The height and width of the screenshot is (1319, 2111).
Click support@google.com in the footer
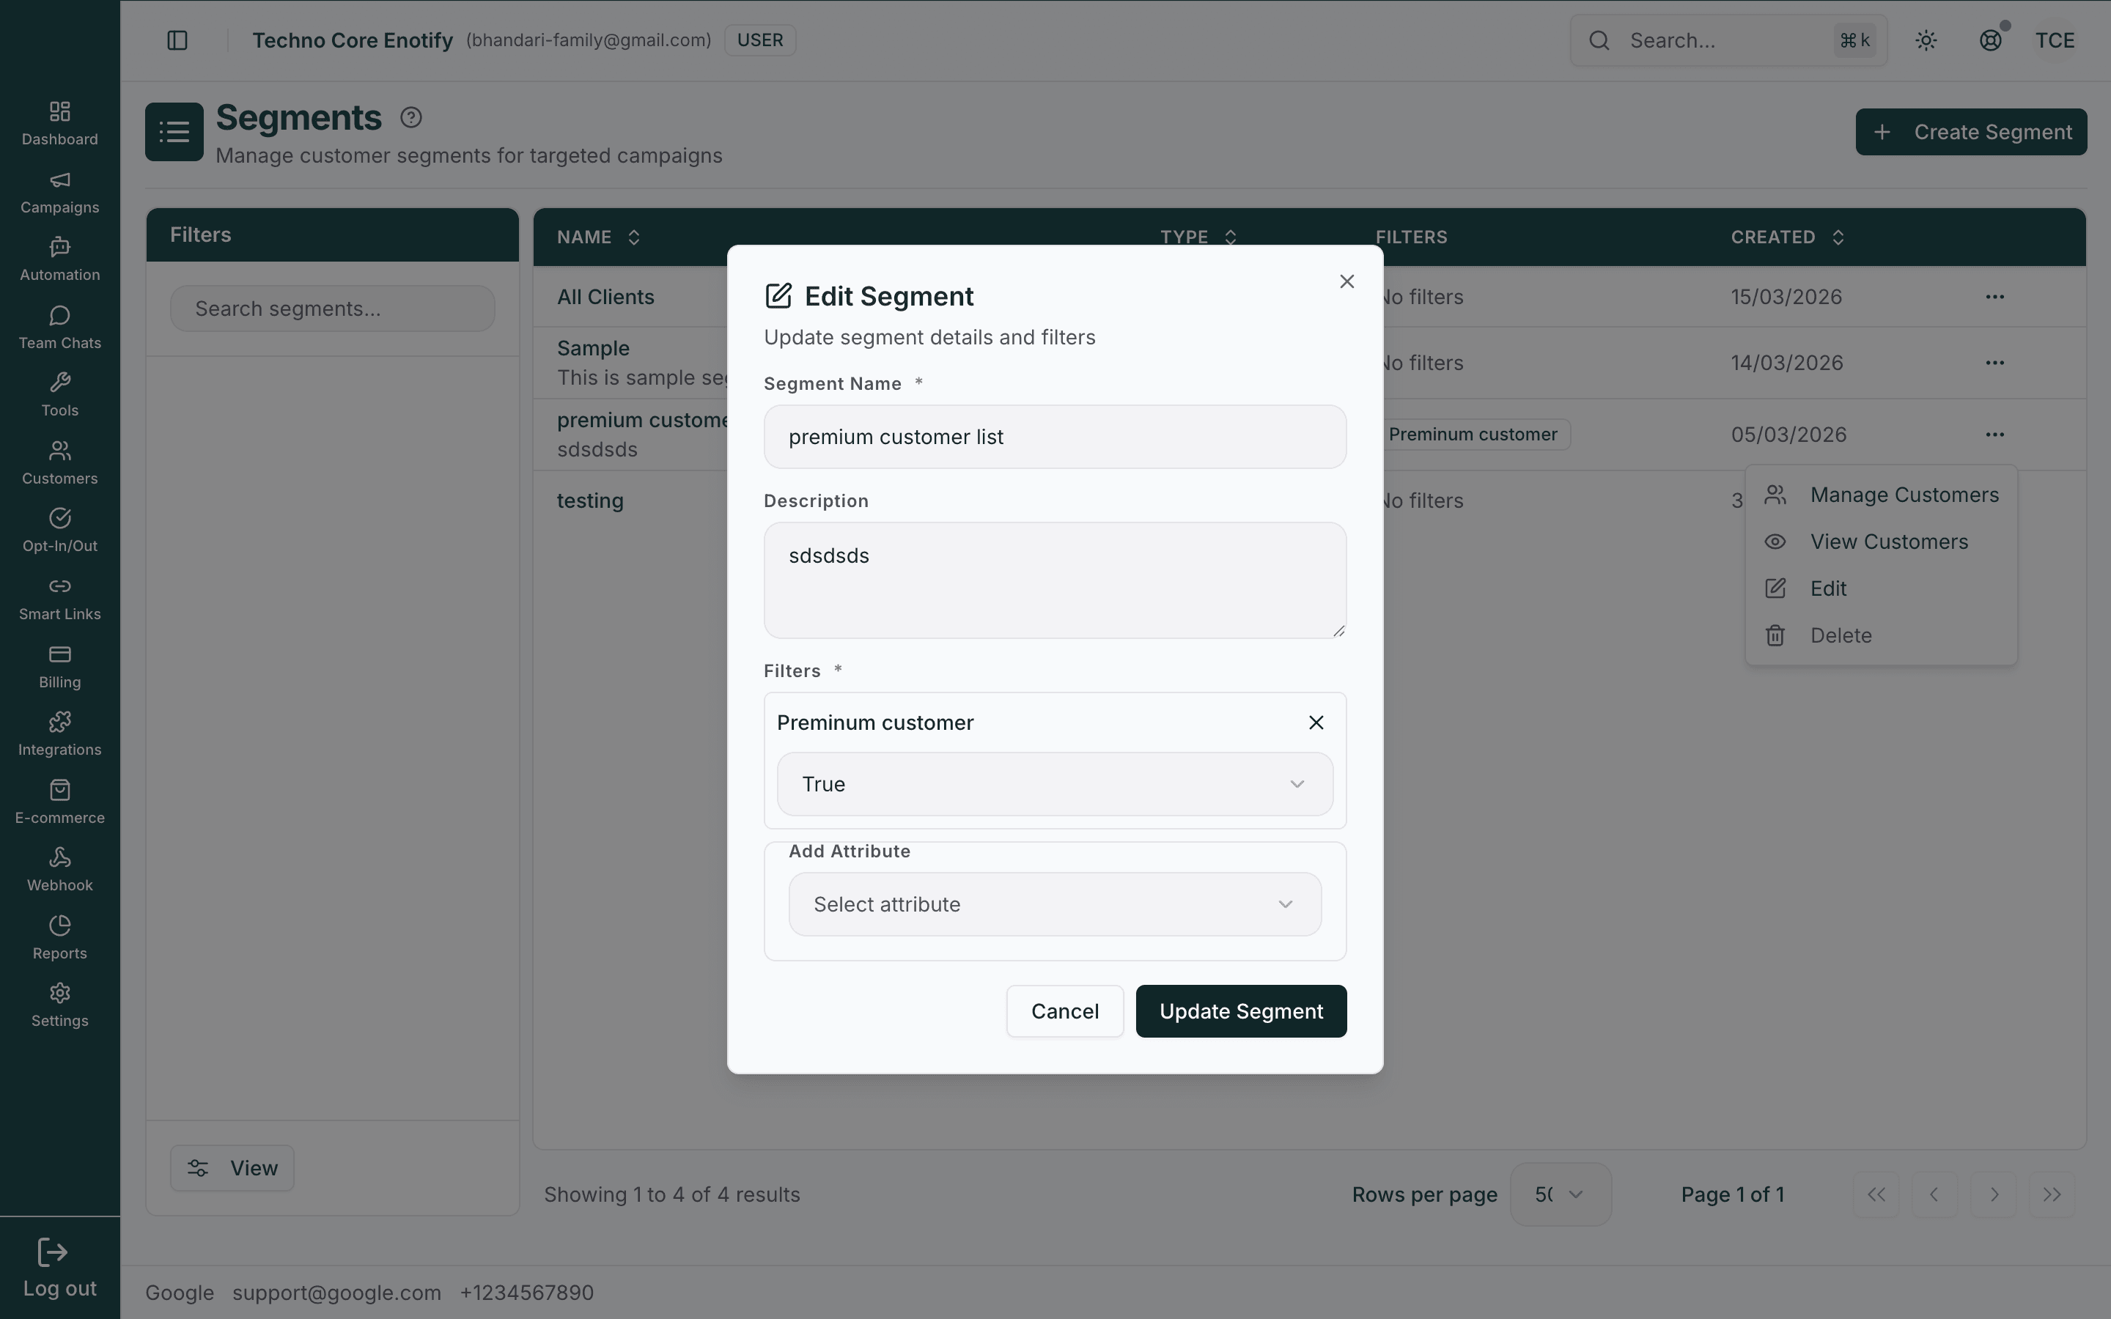point(336,1293)
